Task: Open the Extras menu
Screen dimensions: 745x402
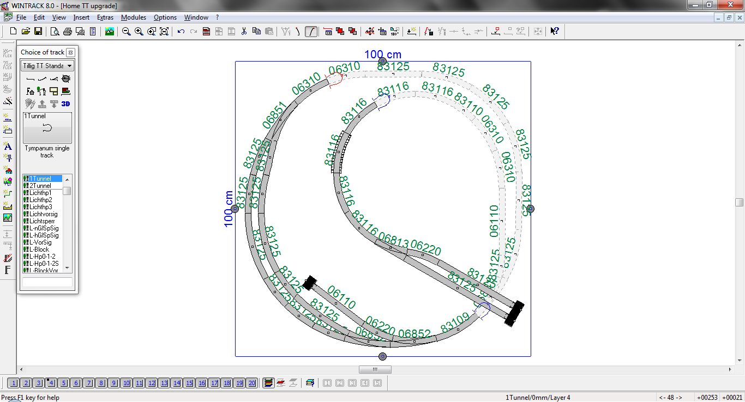Action: pos(105,17)
